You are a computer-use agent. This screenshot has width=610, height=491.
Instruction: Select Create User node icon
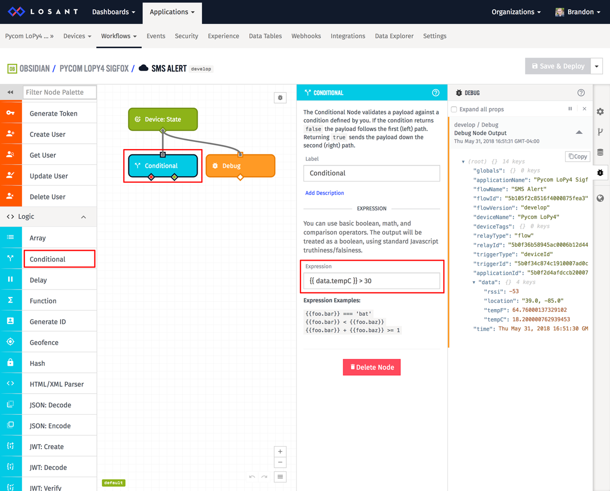[x=10, y=134]
